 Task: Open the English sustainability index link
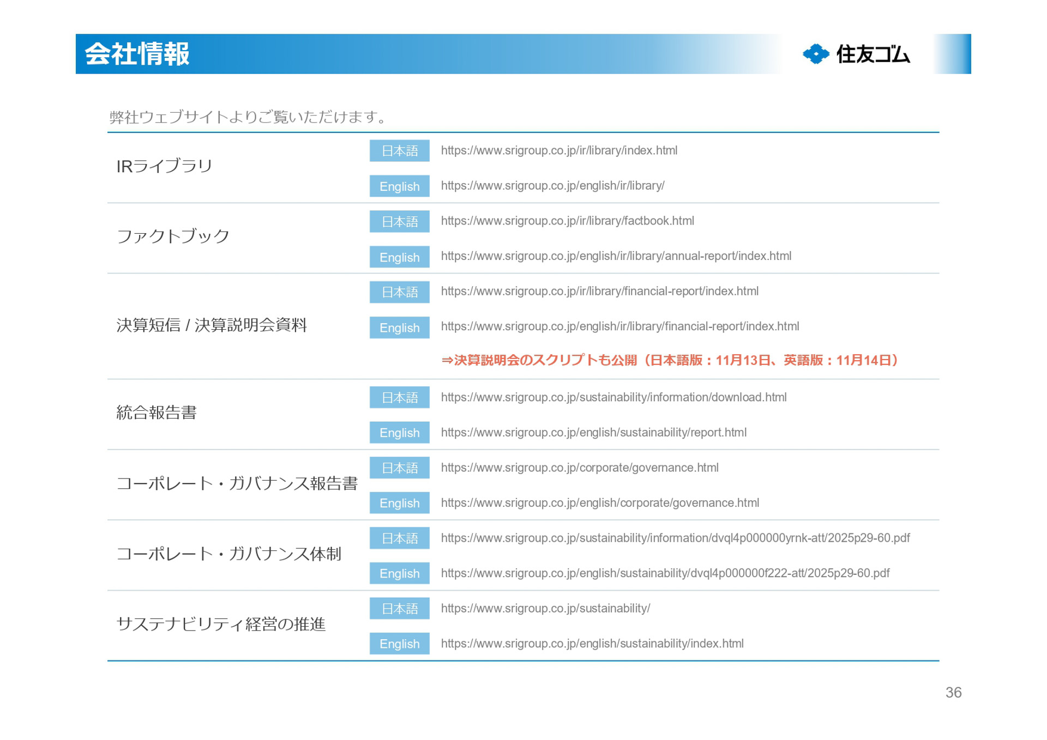click(592, 644)
